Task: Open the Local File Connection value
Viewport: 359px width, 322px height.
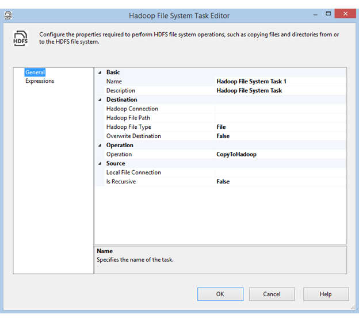Action: [281, 172]
